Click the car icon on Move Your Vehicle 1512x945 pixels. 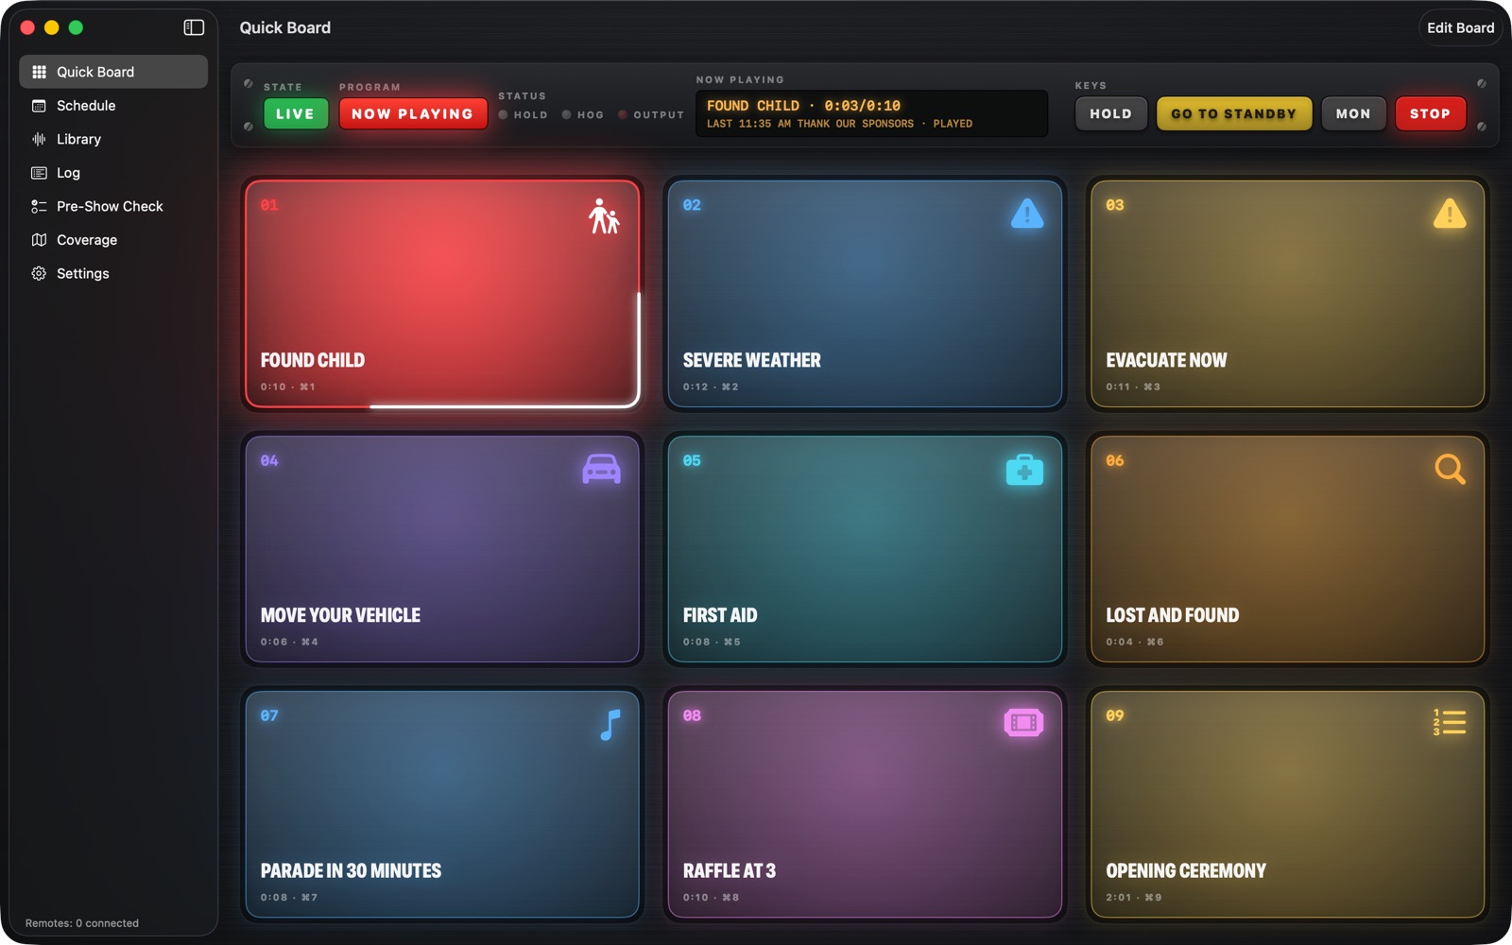602,469
